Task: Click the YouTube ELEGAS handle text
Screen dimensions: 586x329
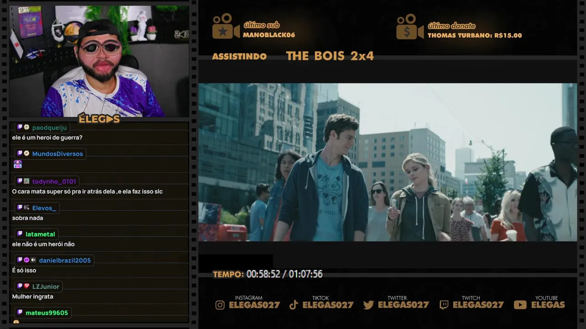Action: (548, 305)
